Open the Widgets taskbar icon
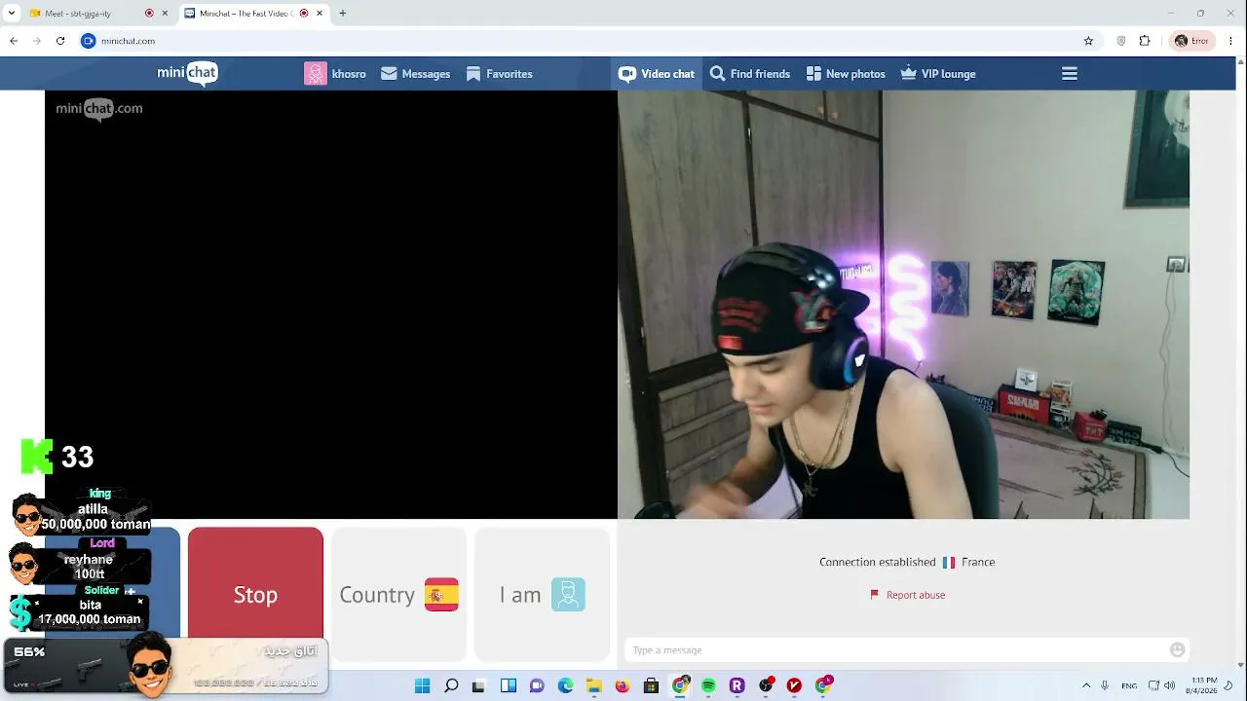The height and width of the screenshot is (701, 1247). pos(509,686)
